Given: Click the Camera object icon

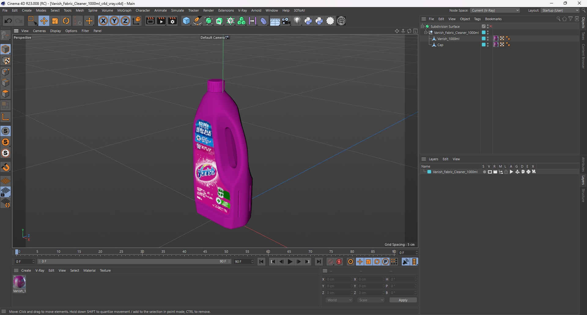Looking at the screenshot, I should [286, 21].
